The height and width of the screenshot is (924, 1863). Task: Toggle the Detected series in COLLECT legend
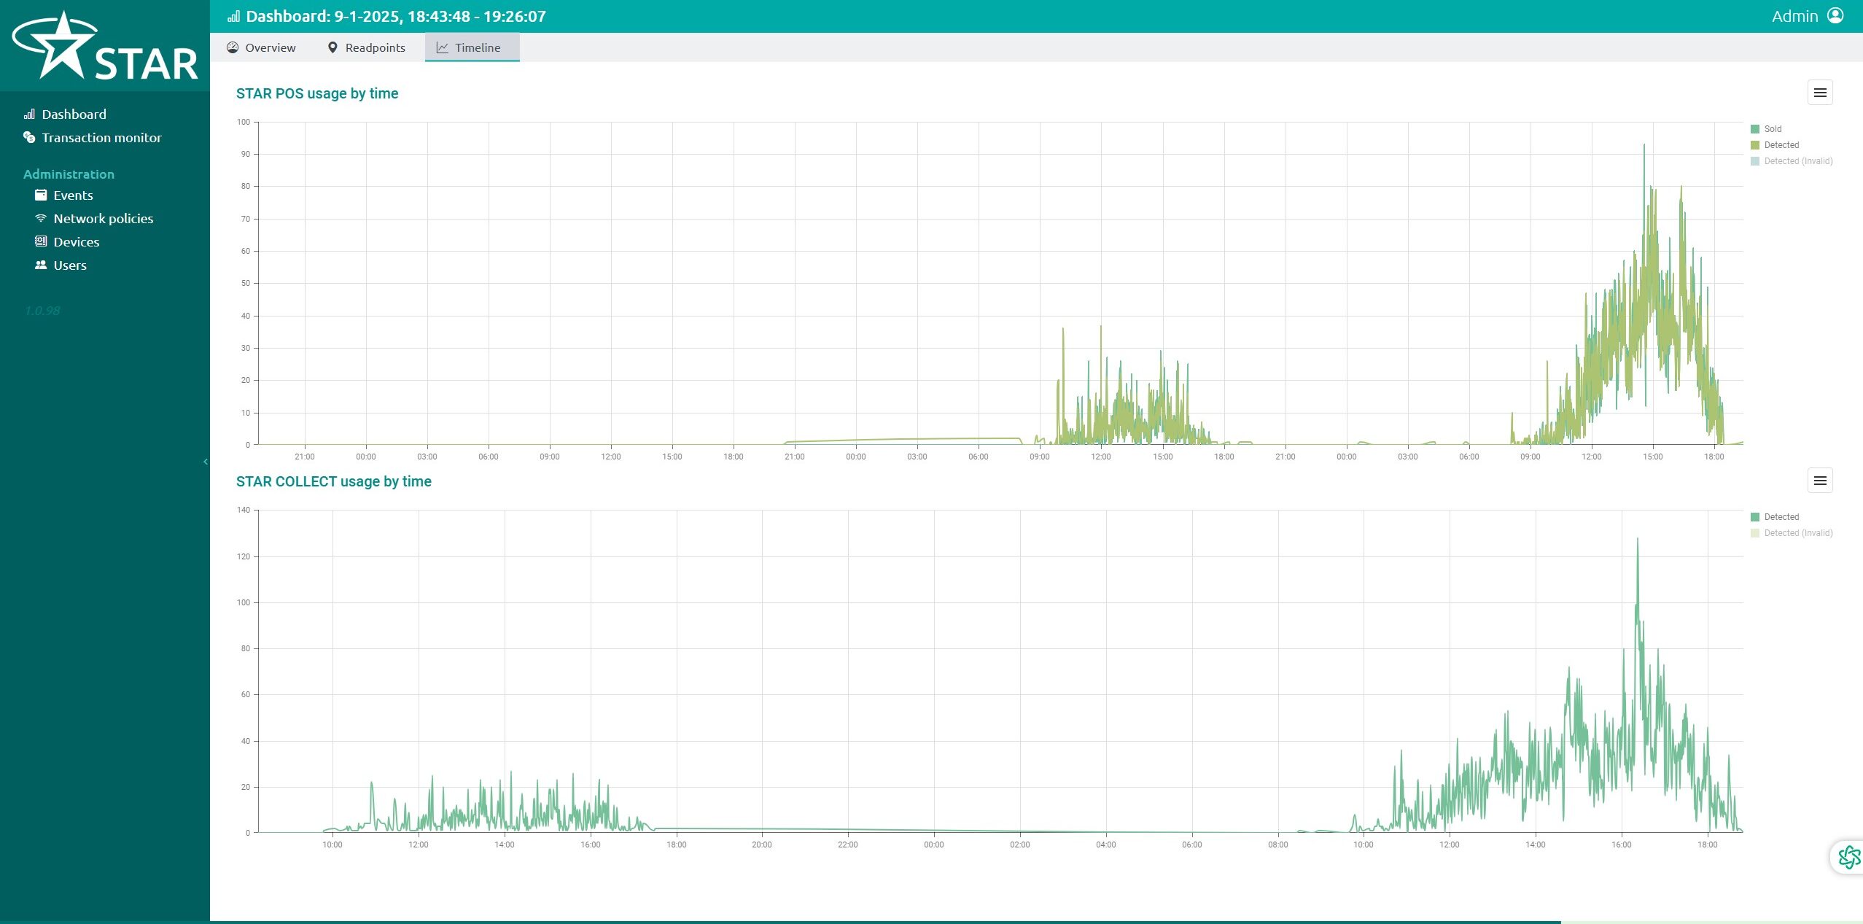[x=1775, y=517]
